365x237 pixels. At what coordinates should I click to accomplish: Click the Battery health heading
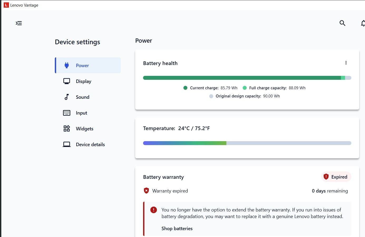pos(160,63)
